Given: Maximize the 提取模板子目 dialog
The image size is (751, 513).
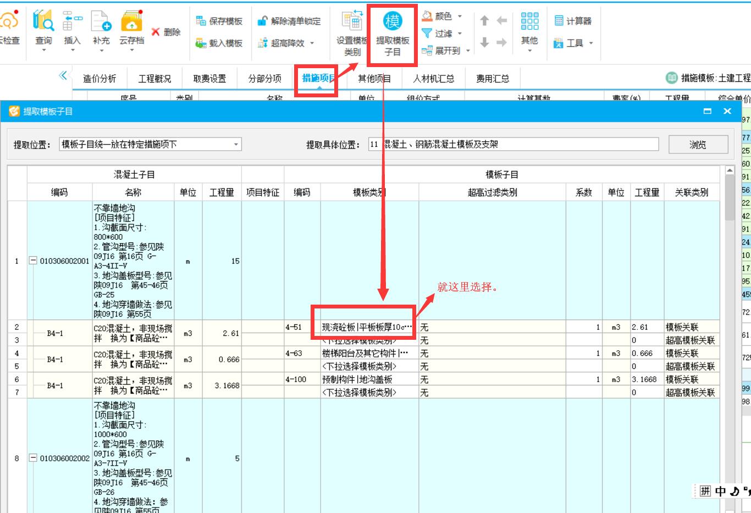Looking at the screenshot, I should (708, 111).
